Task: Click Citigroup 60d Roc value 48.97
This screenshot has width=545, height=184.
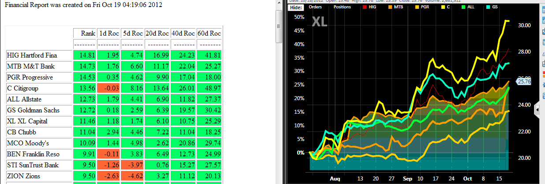Action: coord(209,88)
